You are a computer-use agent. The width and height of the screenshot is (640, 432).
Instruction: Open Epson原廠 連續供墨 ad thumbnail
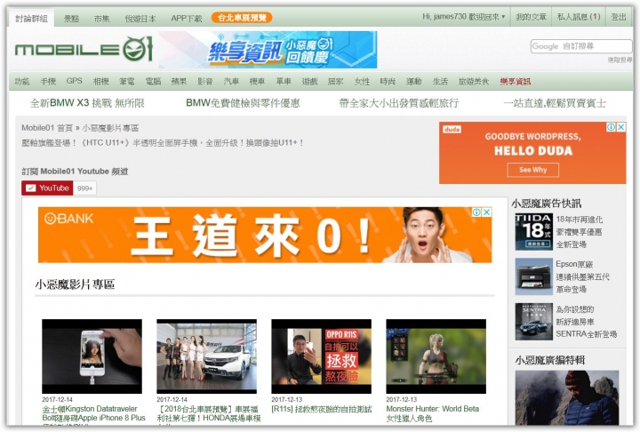[x=533, y=276]
